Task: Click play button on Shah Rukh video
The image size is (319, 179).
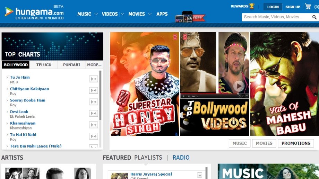Action: click(x=239, y=86)
